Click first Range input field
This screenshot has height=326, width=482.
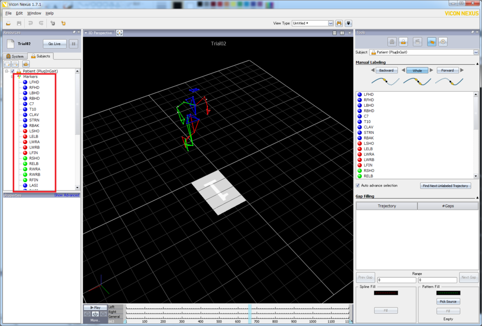[x=396, y=280]
